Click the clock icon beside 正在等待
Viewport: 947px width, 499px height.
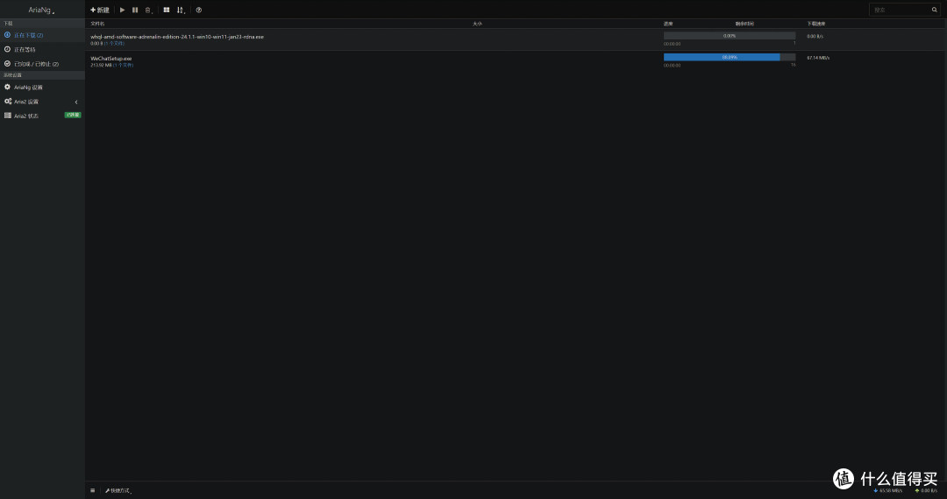tap(7, 49)
